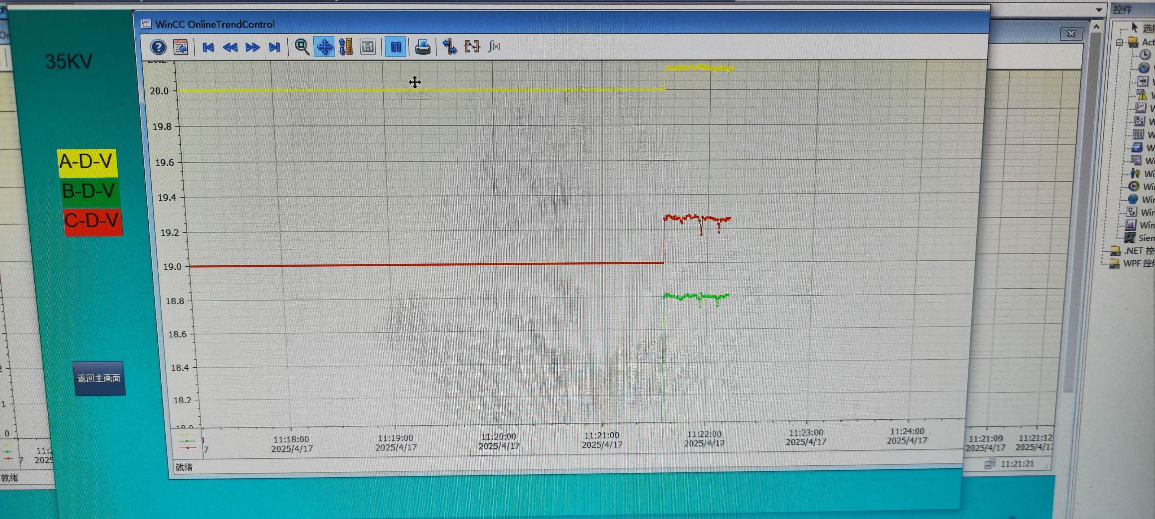Click the 返回主画面 button

pyautogui.click(x=99, y=378)
